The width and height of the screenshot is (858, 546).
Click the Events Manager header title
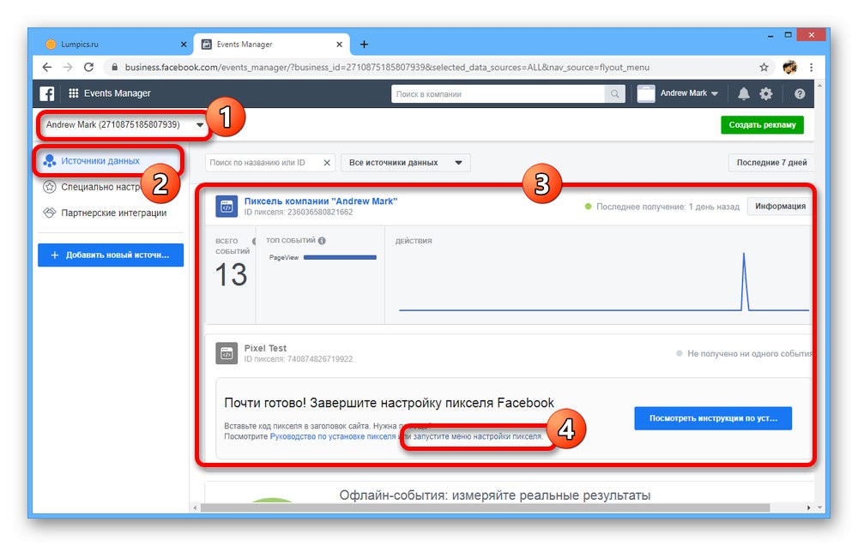pos(117,93)
